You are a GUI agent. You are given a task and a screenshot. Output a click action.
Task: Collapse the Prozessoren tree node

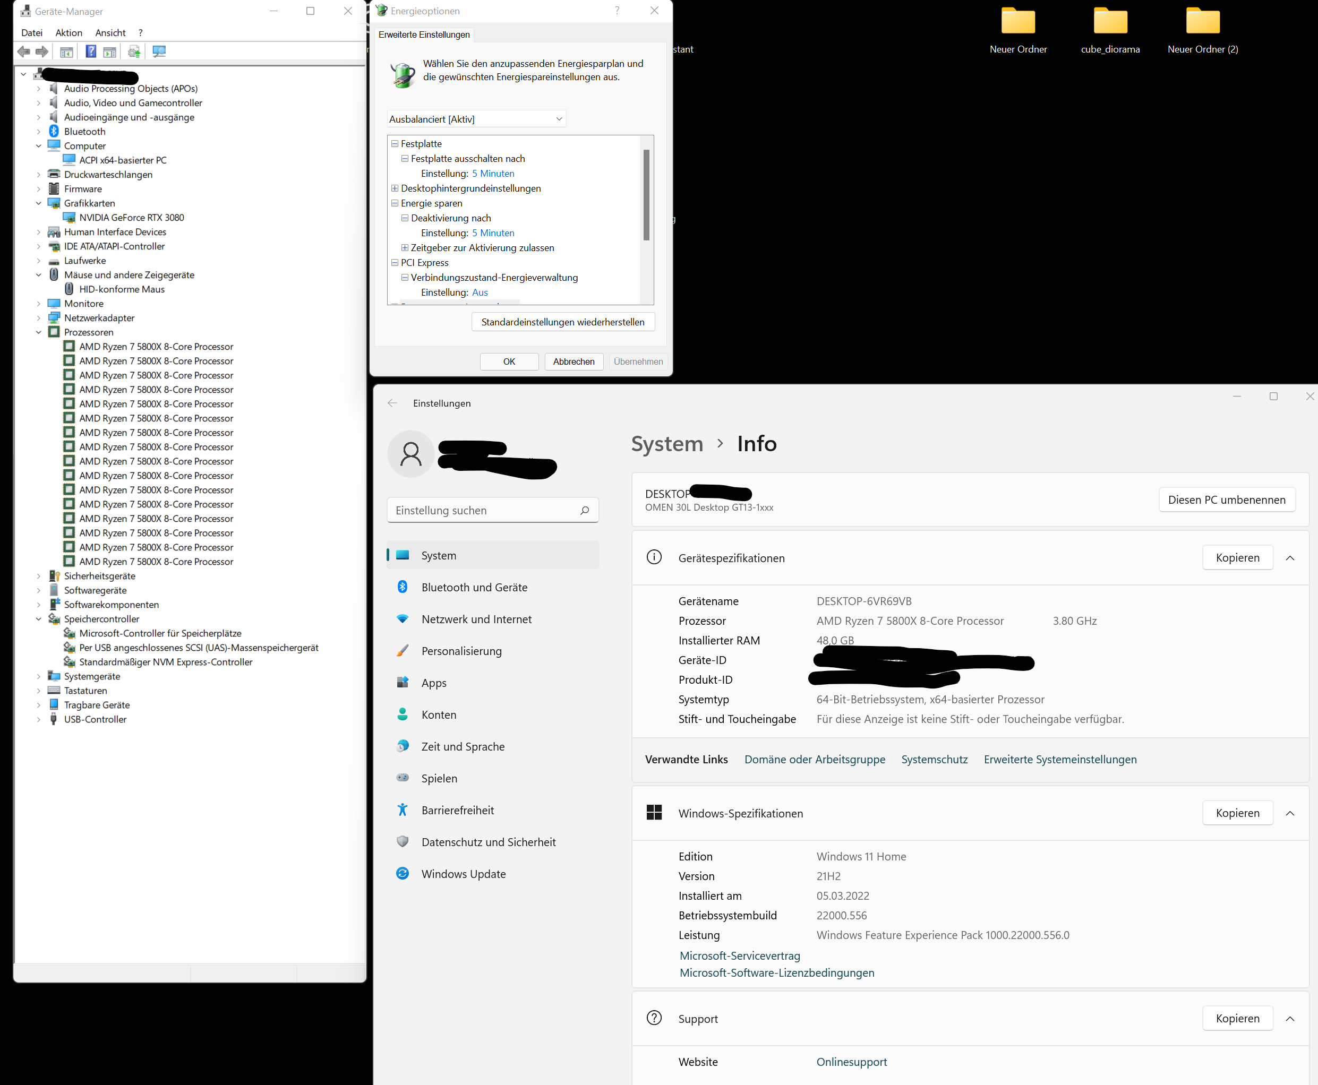39,332
